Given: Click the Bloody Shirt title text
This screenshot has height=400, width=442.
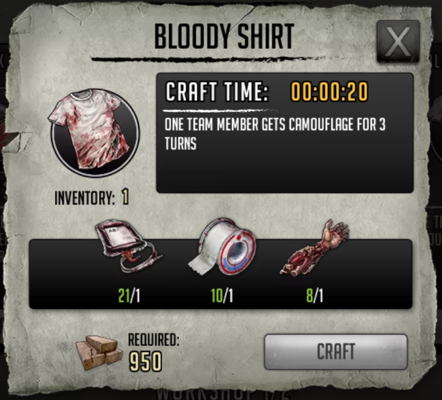Looking at the screenshot, I should point(224,36).
